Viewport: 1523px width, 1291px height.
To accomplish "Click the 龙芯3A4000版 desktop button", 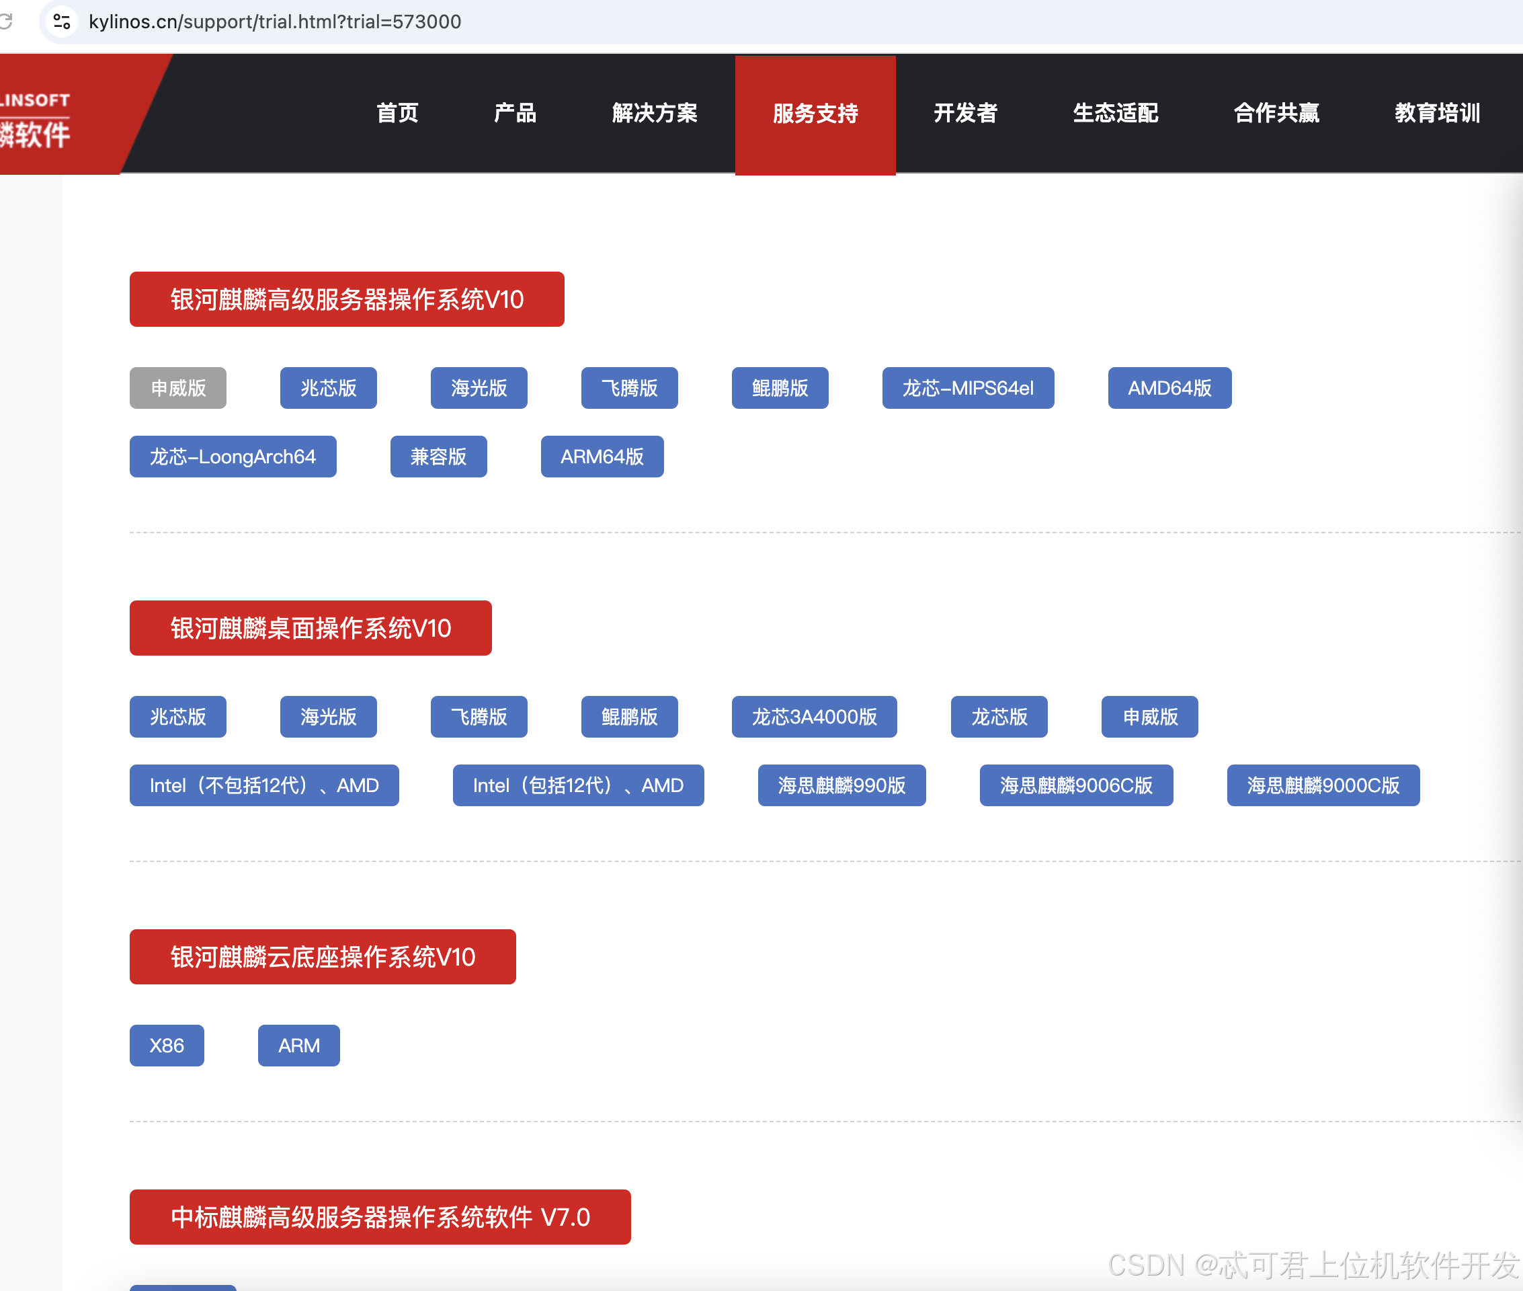I will [813, 717].
